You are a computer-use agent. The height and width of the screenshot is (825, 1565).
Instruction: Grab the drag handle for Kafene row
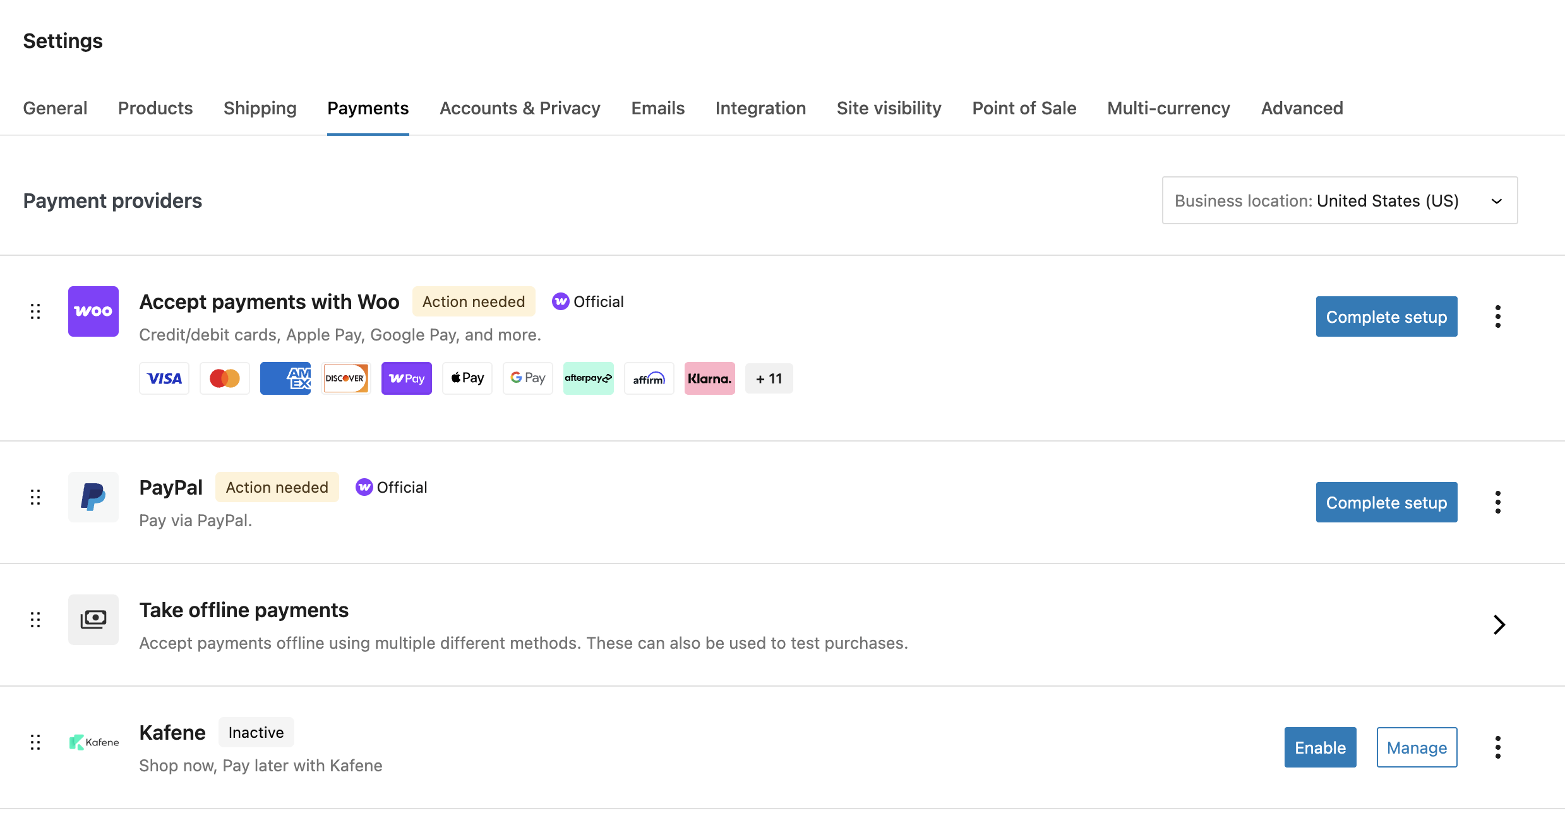click(35, 742)
